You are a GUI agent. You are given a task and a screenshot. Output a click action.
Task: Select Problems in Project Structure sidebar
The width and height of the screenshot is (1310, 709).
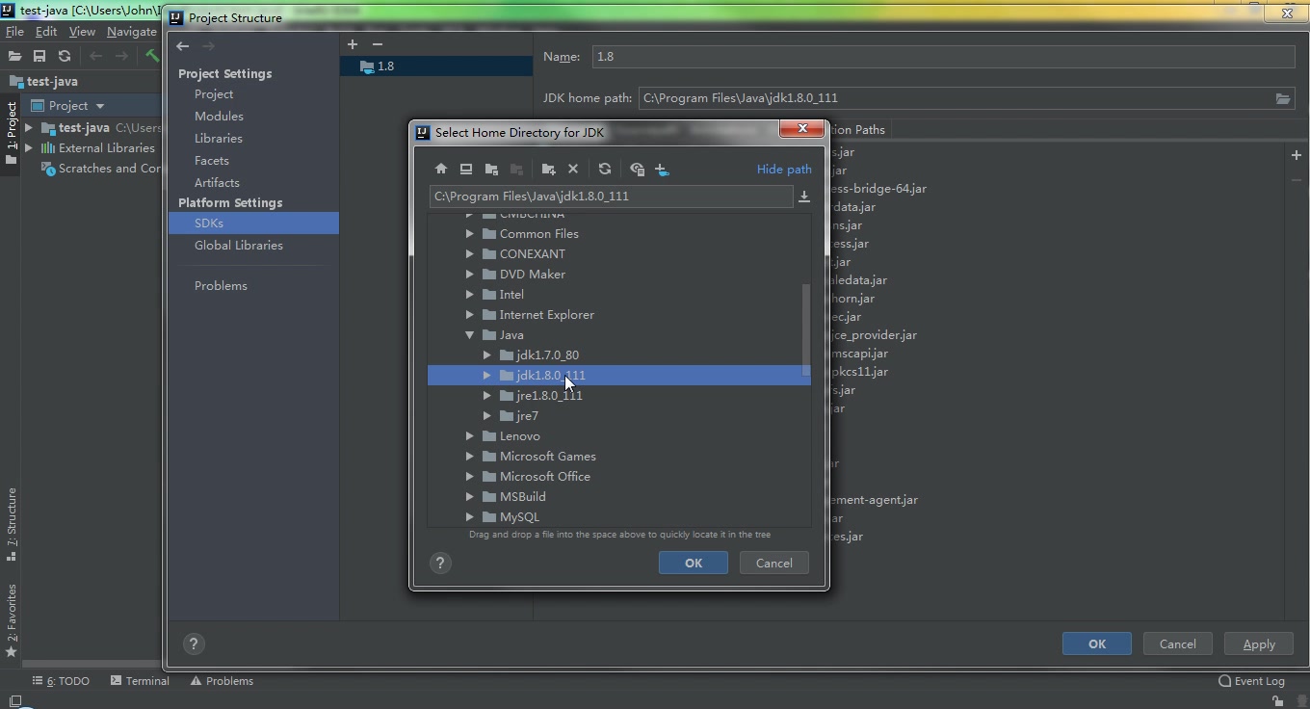point(221,286)
